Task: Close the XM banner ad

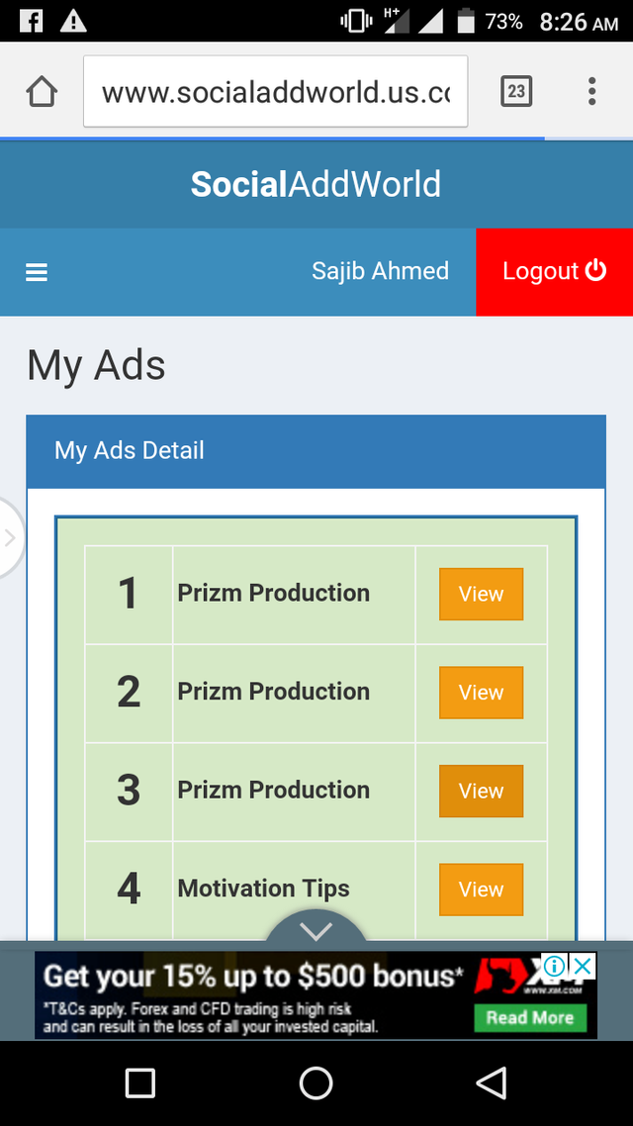Action: 584,965
